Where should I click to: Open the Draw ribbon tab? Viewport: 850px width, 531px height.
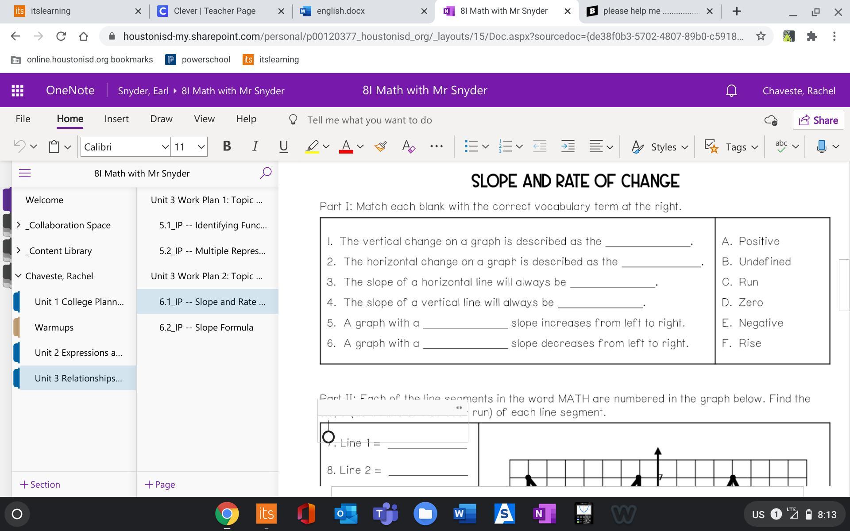click(x=161, y=119)
